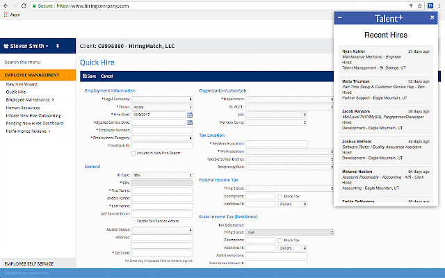The height and width of the screenshot is (278, 445).
Task: Open the Steven Smith user menu
Action: (x=26, y=47)
